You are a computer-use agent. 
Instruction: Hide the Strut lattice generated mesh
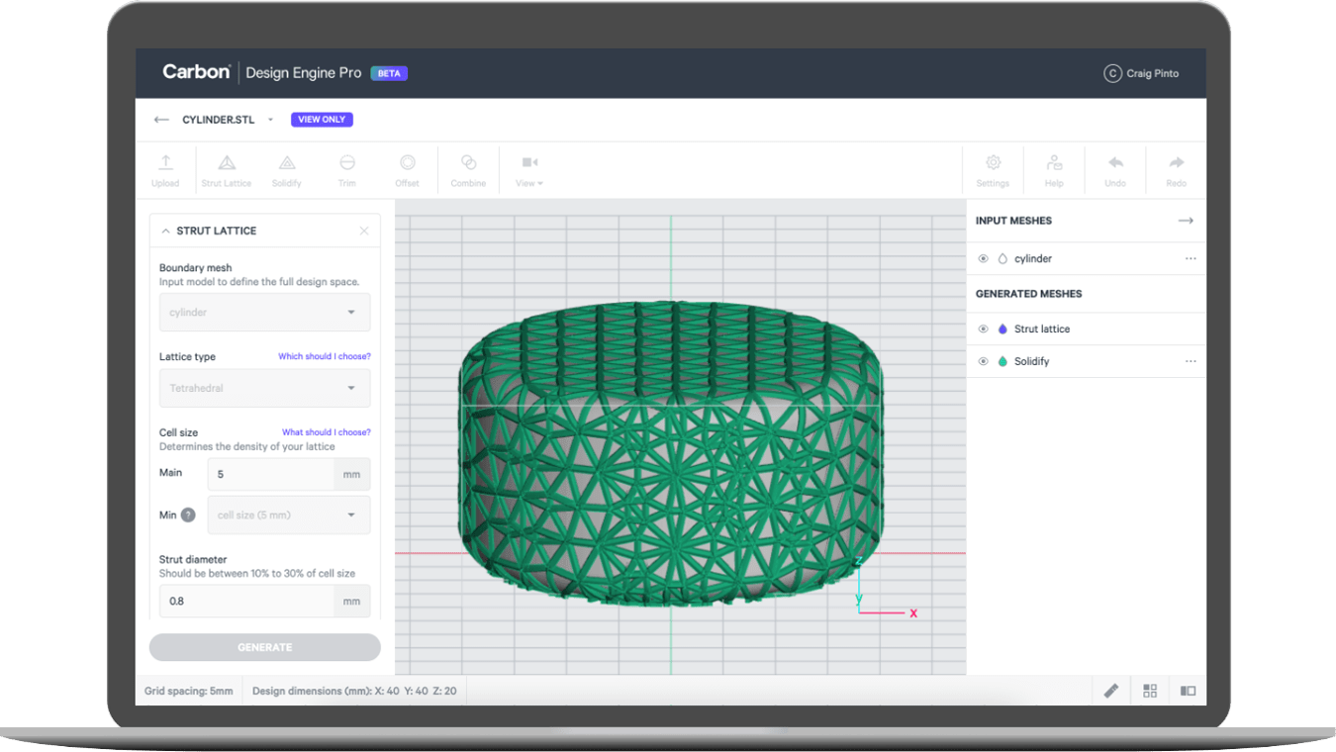pyautogui.click(x=983, y=329)
